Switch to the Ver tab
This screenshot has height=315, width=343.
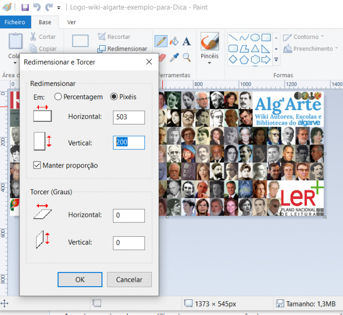click(x=71, y=22)
